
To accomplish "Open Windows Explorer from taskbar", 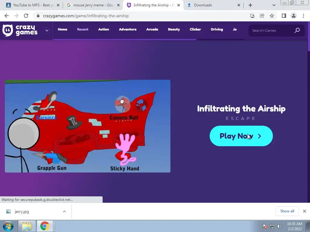I will [27, 226].
